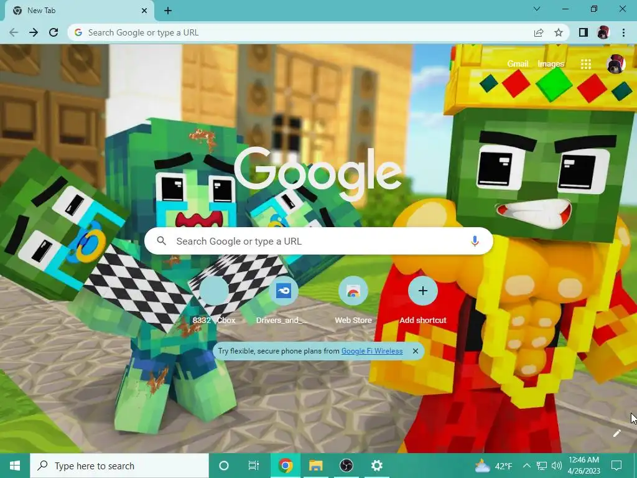Viewport: 637px width, 478px height.
Task: Add a new shortcut tile
Action: [422, 301]
